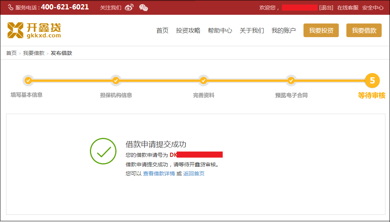390x222 pixels.
Task: Click the [退出] logout link
Action: coord(326,8)
